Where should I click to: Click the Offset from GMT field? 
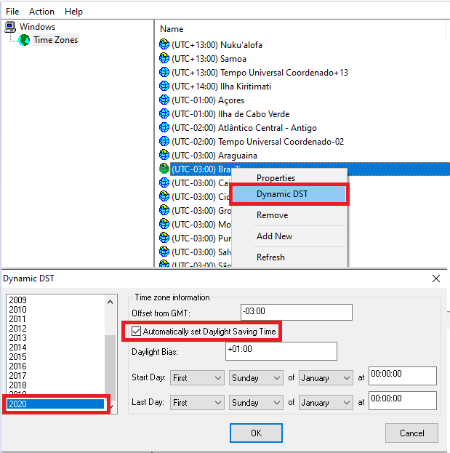(x=297, y=312)
